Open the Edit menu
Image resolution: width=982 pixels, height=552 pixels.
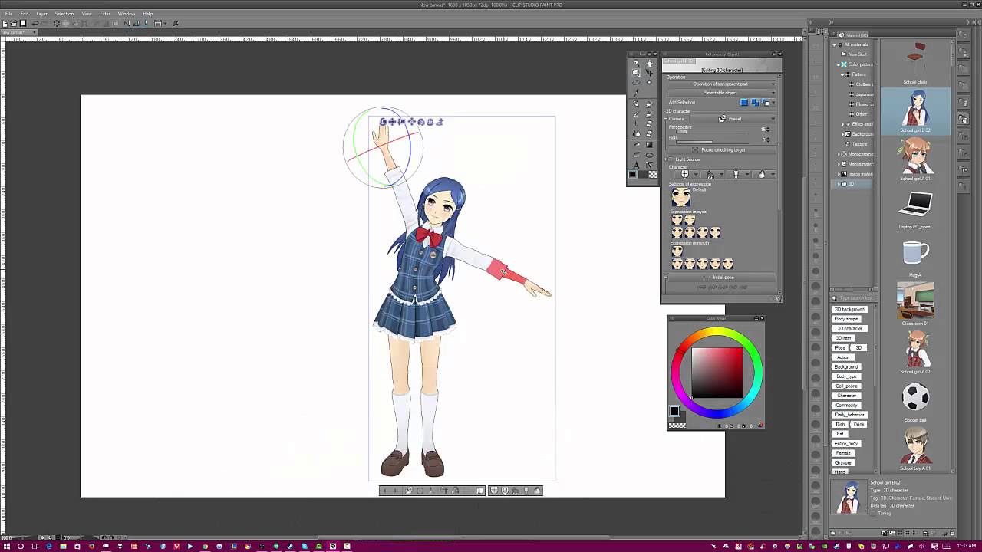click(x=25, y=14)
